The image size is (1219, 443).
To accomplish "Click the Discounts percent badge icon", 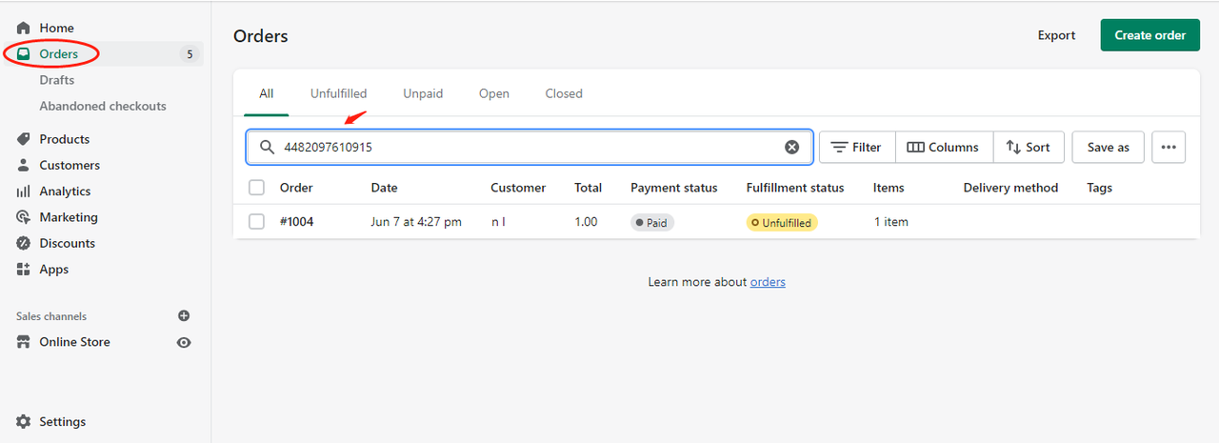I will 24,243.
